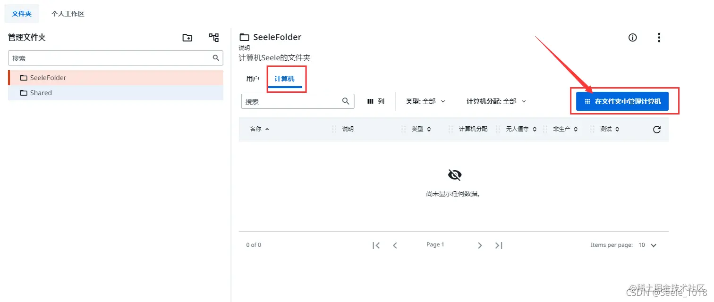
Task: Open the three-dot overflow menu
Action: 659,37
